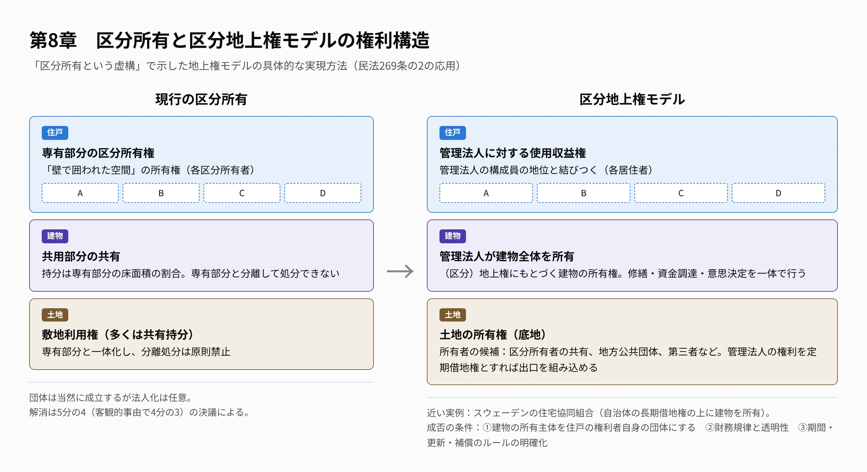The width and height of the screenshot is (867, 472).
Task: Click the 土地 badge above 敷地利用権
Action: coord(55,315)
